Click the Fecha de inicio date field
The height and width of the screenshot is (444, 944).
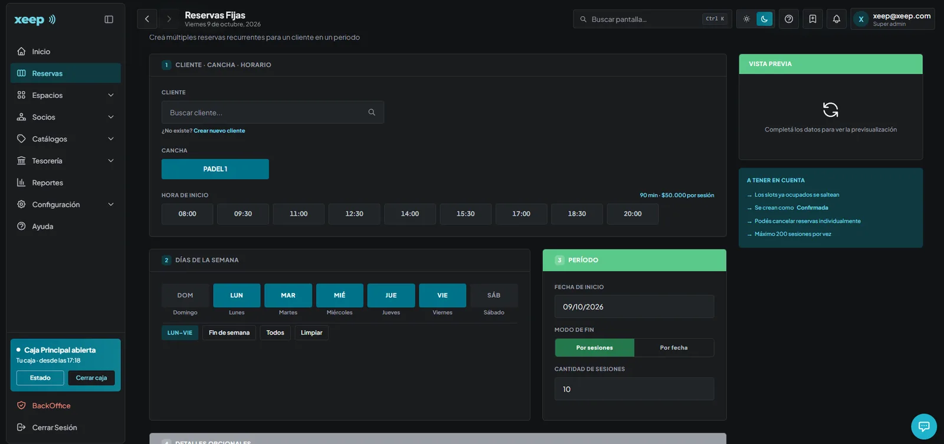[x=634, y=307]
